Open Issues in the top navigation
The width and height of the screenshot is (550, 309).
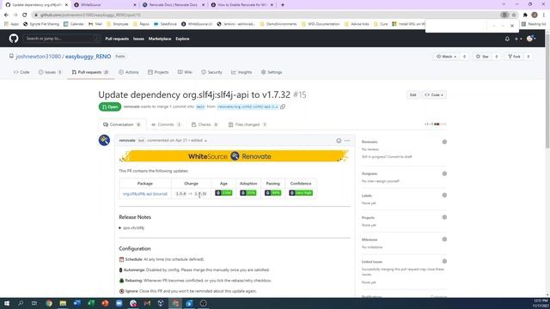(138, 39)
